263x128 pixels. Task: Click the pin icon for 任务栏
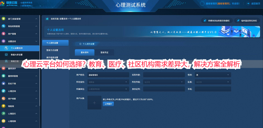click(x=238, y=21)
